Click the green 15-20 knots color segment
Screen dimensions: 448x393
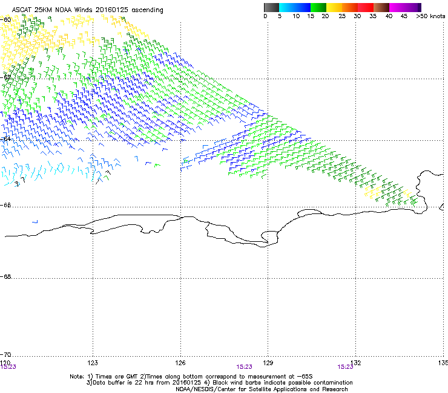318,7
